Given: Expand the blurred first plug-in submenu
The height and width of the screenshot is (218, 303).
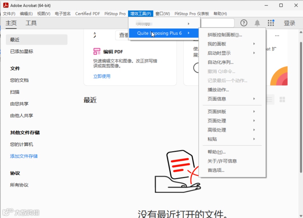Looking at the screenshot, I should click(x=164, y=24).
